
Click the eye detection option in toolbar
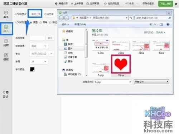tap(111, 4)
